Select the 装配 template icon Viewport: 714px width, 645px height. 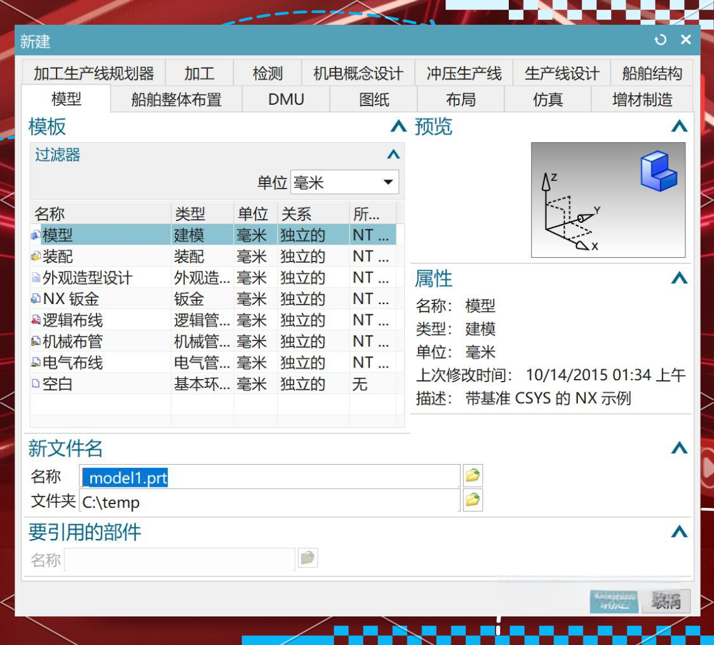(x=36, y=256)
